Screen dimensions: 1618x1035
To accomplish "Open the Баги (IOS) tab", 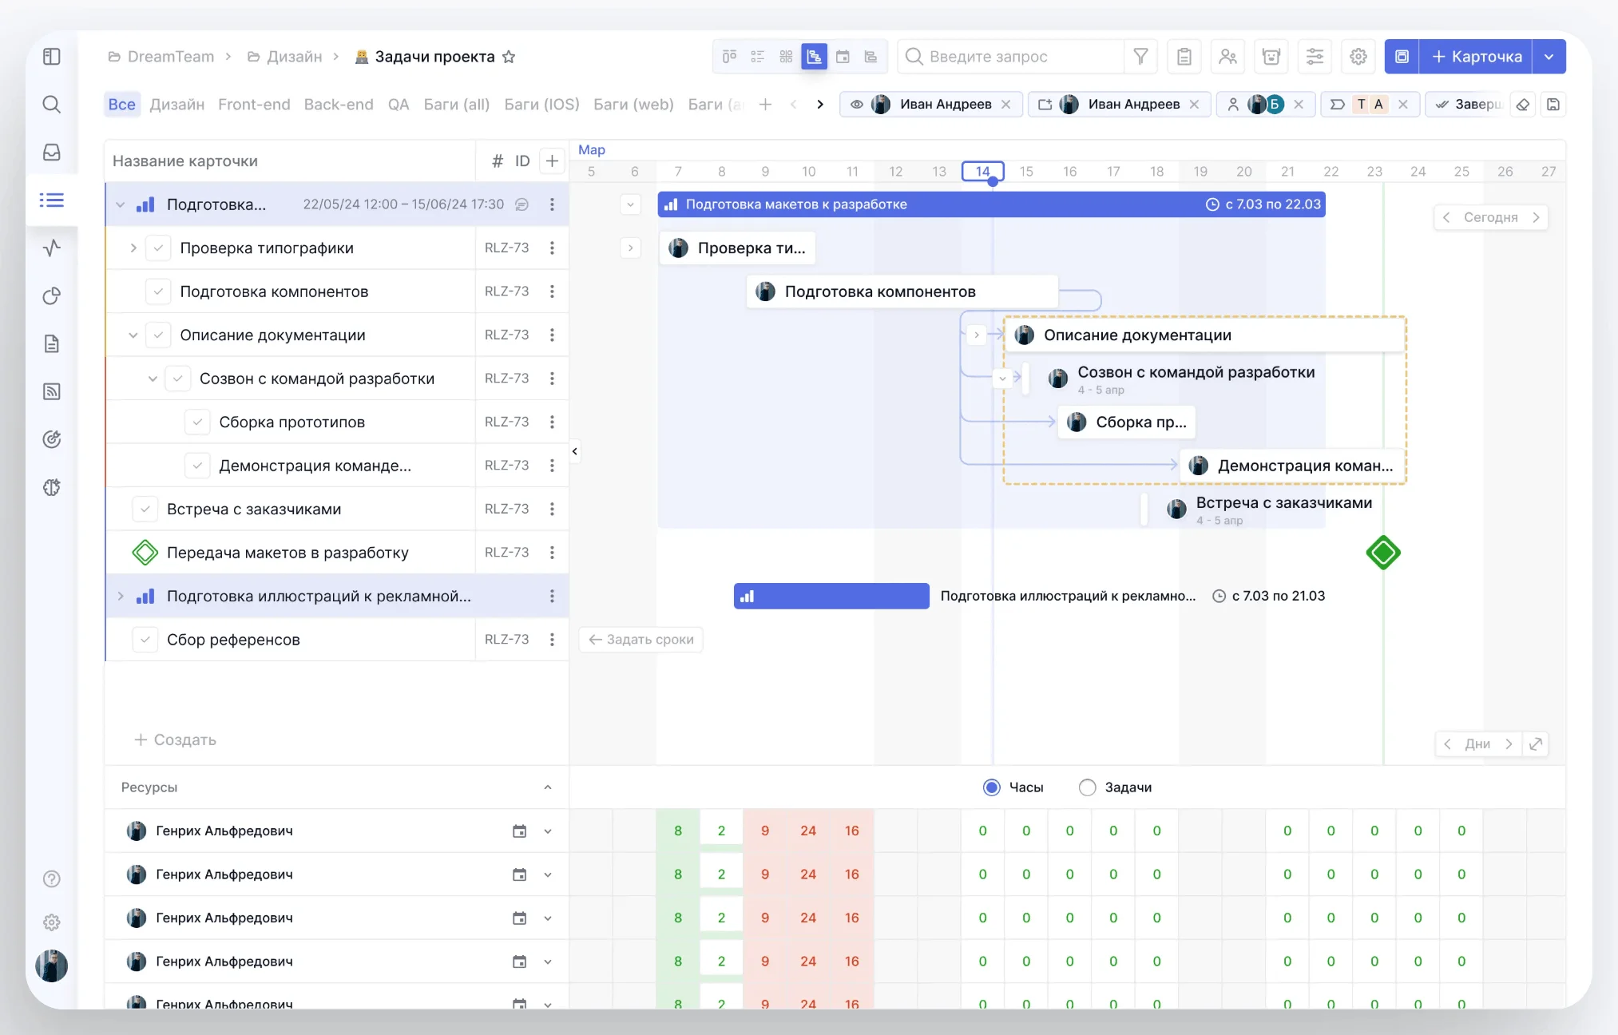I will pyautogui.click(x=541, y=105).
